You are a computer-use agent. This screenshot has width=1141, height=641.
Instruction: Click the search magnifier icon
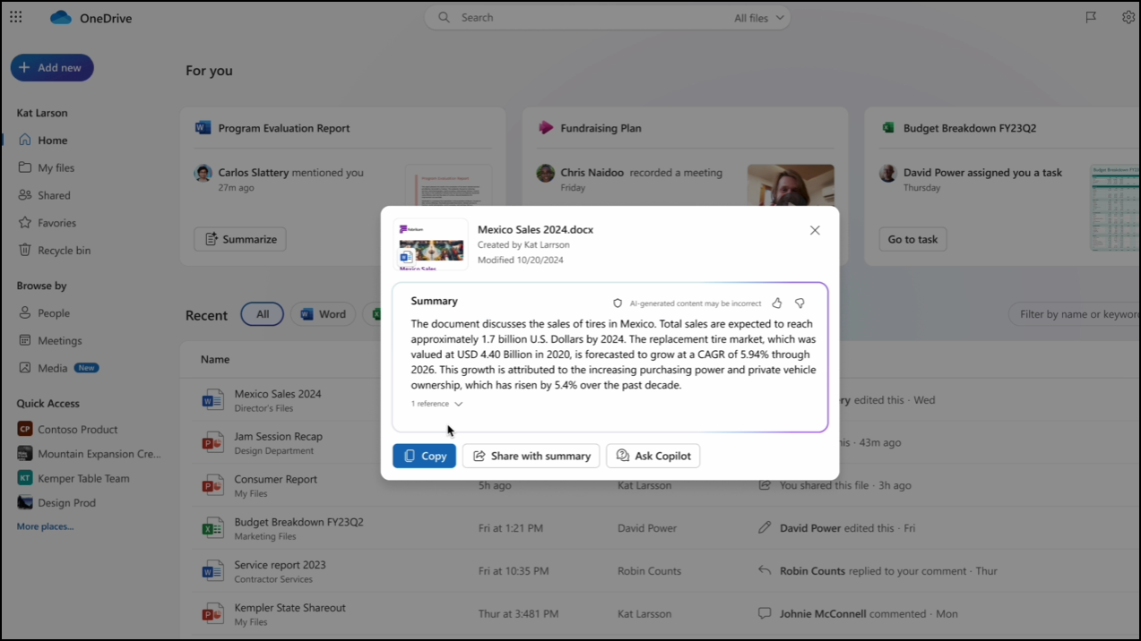(444, 17)
